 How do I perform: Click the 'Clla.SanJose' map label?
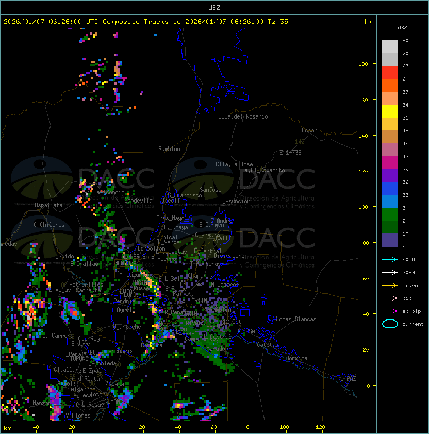click(234, 164)
